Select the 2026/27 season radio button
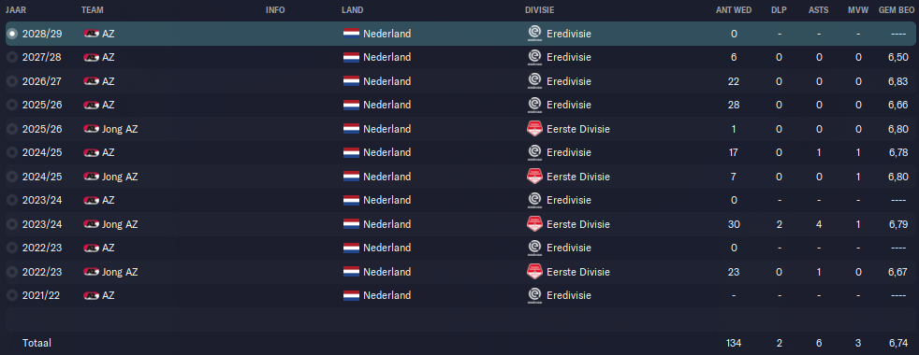The width and height of the screenshot is (919, 355). [12, 81]
